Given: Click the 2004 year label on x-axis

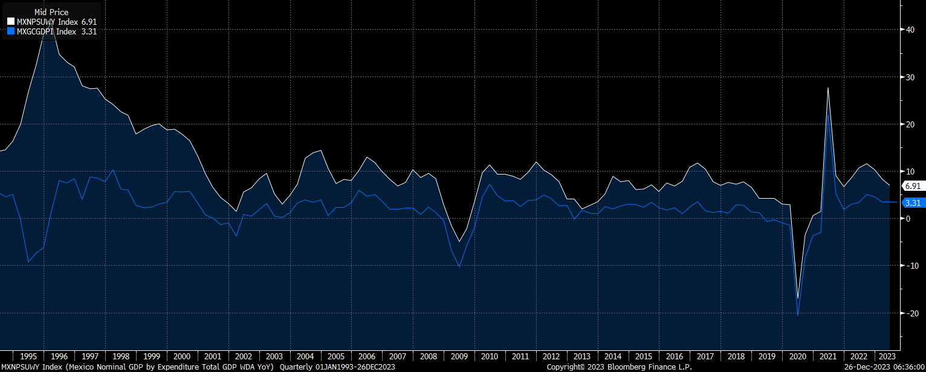Looking at the screenshot, I should [x=305, y=356].
